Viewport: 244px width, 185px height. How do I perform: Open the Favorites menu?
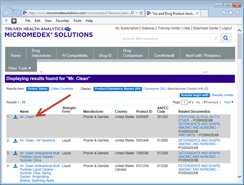[62, 21]
